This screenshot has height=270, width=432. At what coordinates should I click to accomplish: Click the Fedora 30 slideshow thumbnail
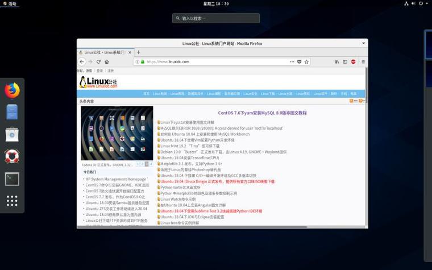(117, 133)
